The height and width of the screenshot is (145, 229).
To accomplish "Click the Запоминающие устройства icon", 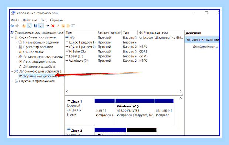I will click(x=16, y=71).
